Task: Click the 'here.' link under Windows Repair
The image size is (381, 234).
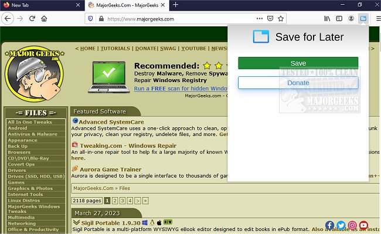Action: [x=78, y=158]
